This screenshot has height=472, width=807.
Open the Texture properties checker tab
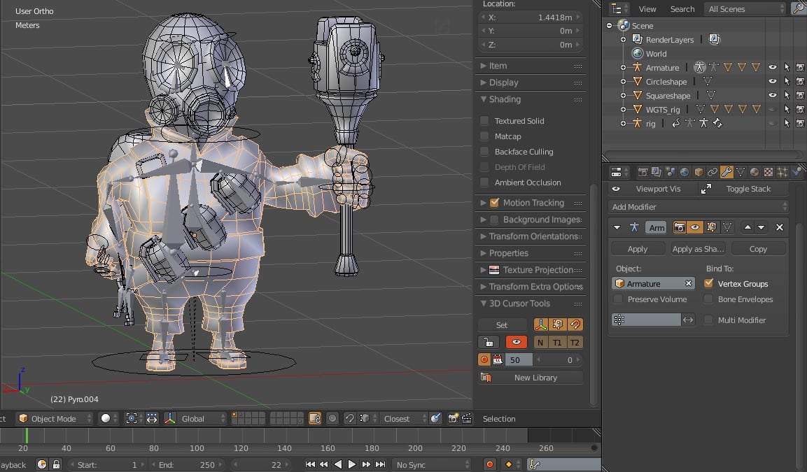(x=768, y=172)
